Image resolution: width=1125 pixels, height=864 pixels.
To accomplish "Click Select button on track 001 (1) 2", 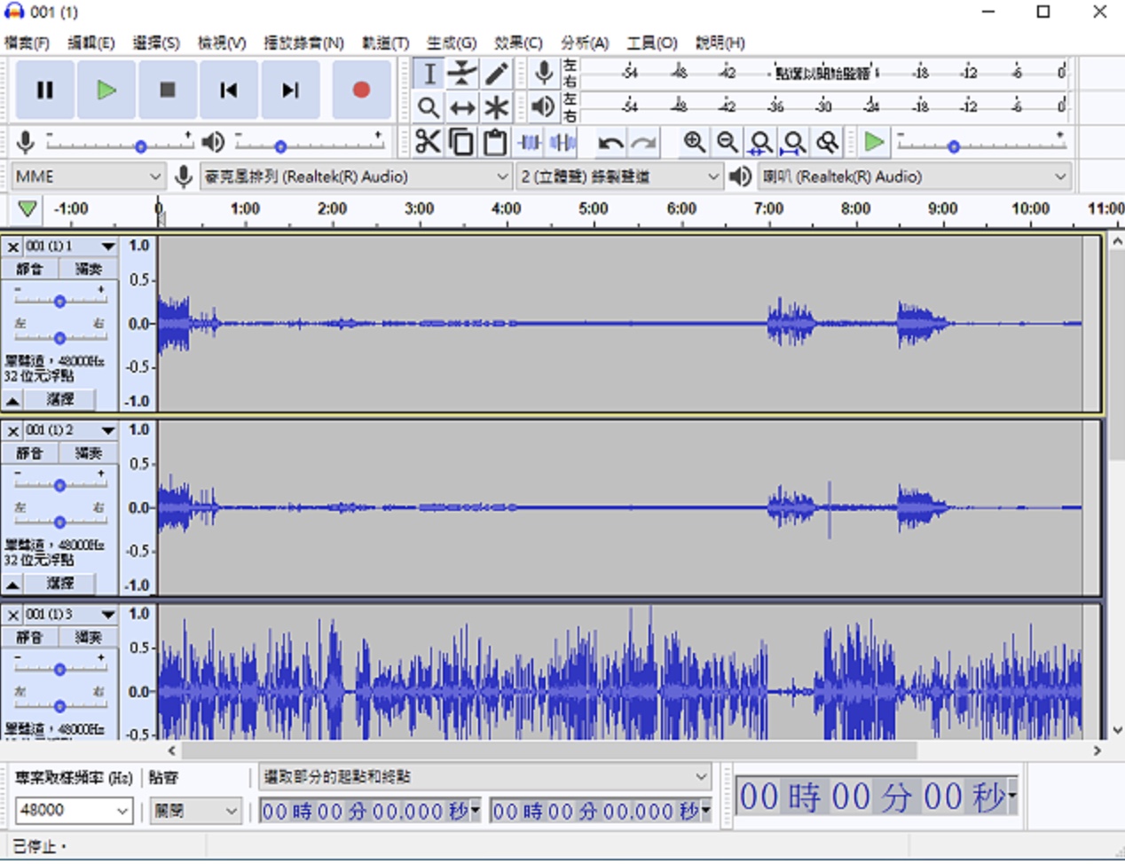I will pyautogui.click(x=60, y=584).
